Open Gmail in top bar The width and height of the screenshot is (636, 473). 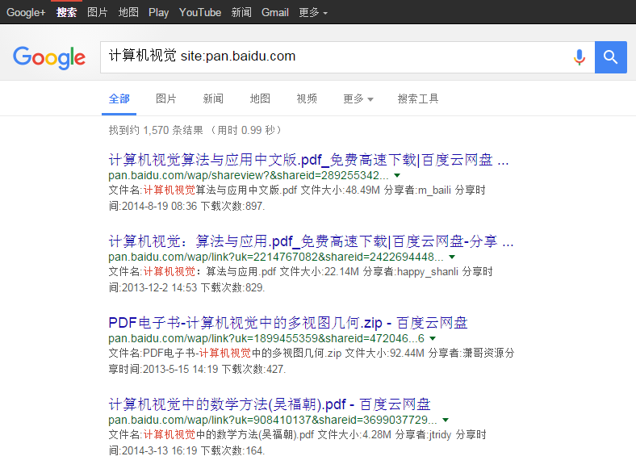[x=275, y=13]
